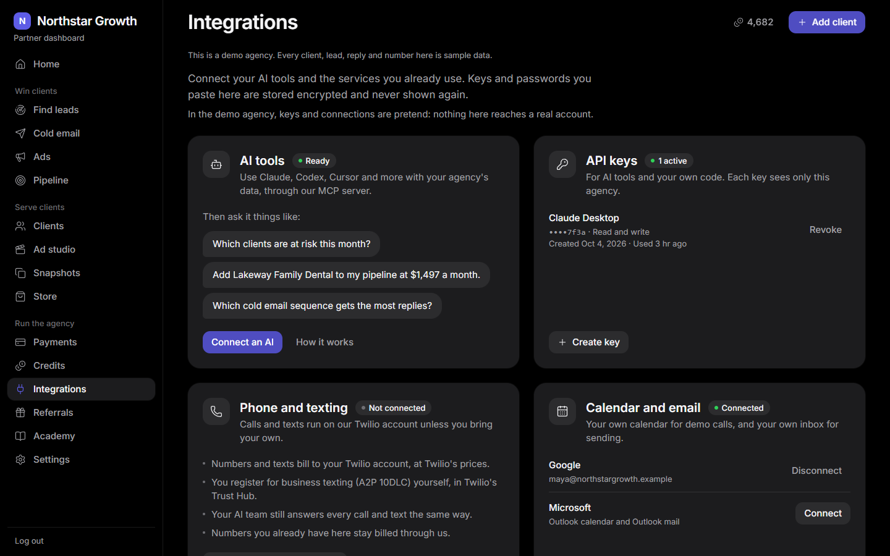The image size is (890, 556).
Task: Click the Referrals gift icon
Action: click(x=20, y=413)
